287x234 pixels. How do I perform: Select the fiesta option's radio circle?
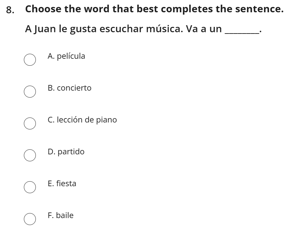[30, 187]
